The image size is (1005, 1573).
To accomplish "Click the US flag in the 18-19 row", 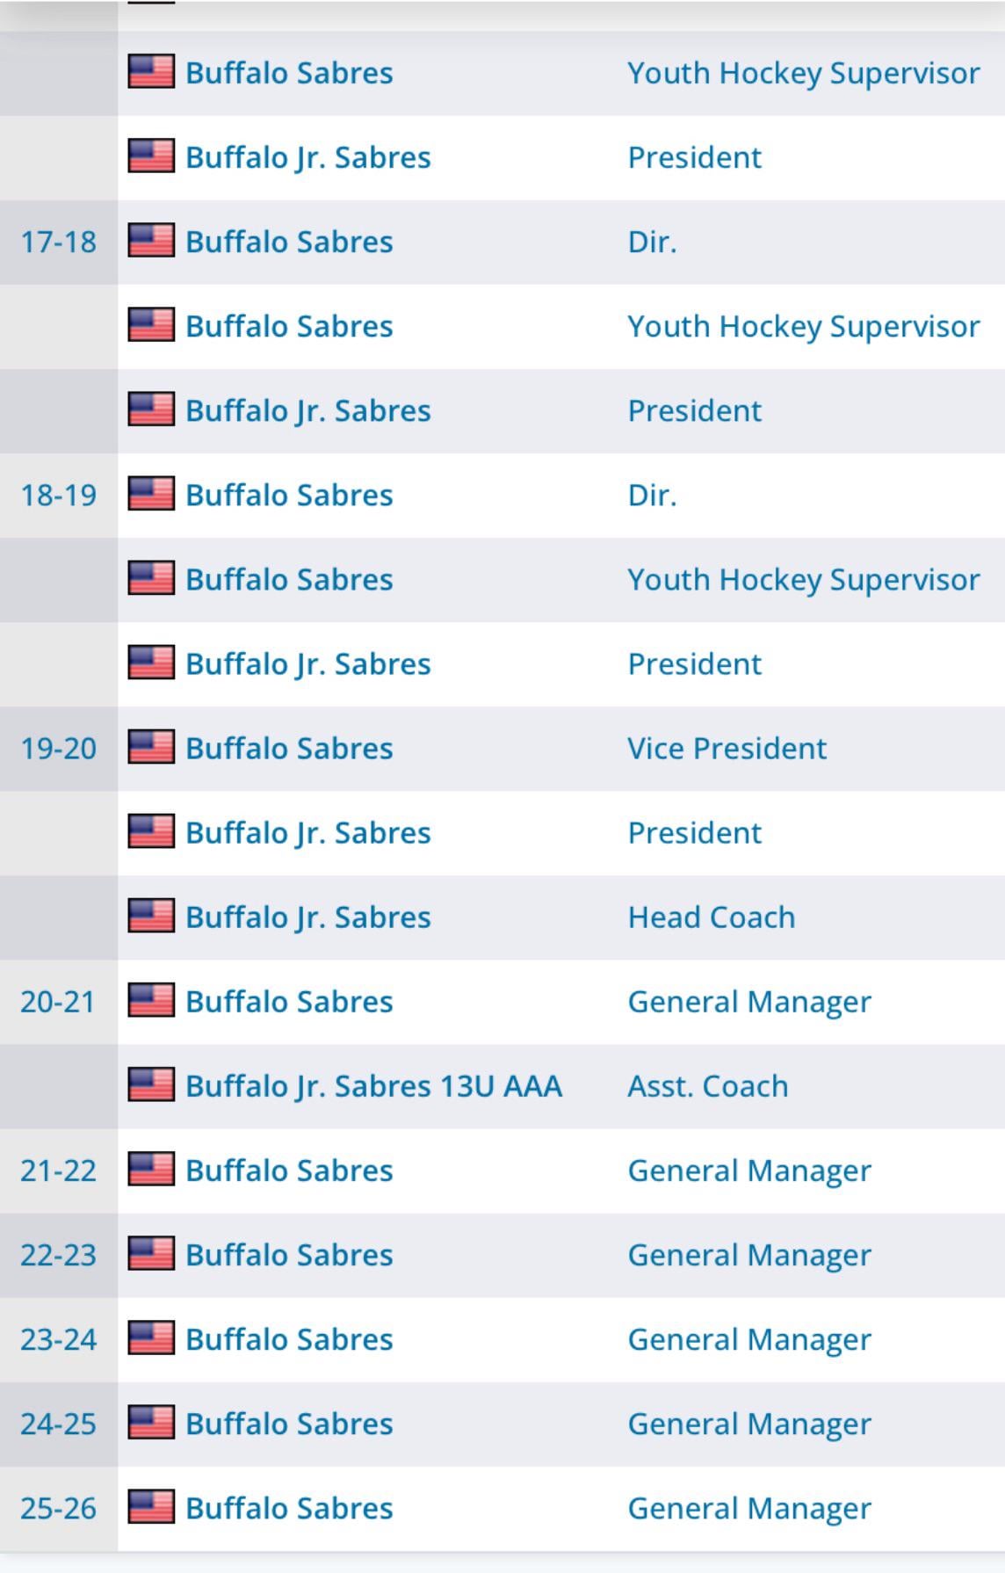I will 151,495.
